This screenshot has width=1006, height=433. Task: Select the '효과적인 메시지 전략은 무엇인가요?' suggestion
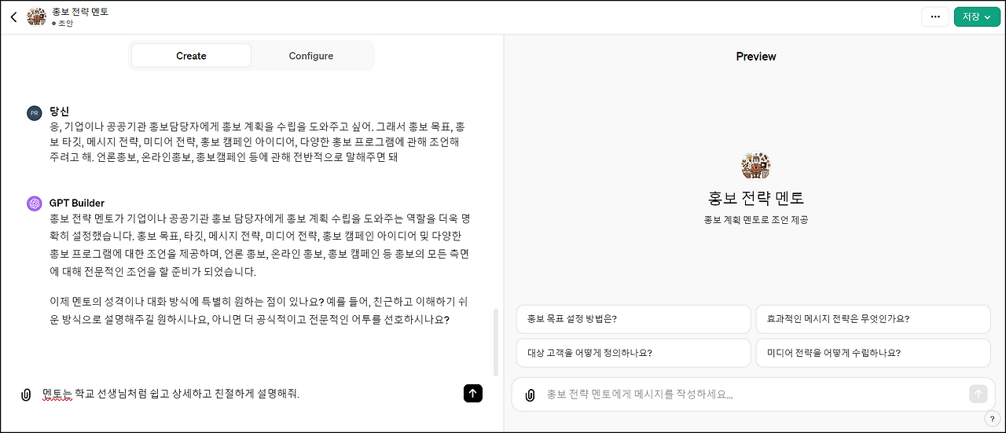(873, 319)
